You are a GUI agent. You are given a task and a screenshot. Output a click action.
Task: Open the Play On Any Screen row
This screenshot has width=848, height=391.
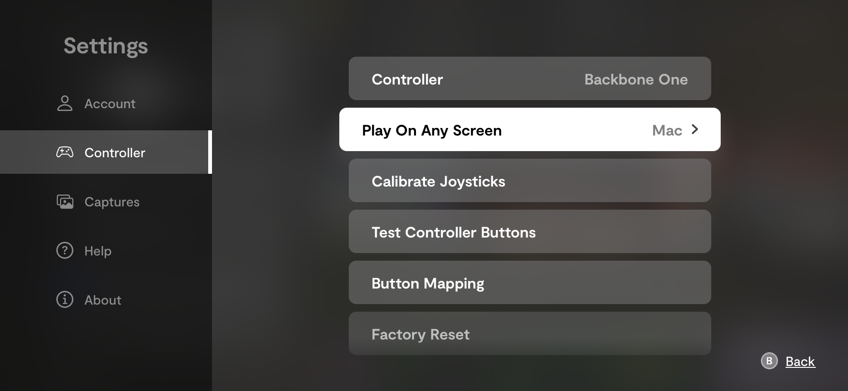(x=530, y=129)
